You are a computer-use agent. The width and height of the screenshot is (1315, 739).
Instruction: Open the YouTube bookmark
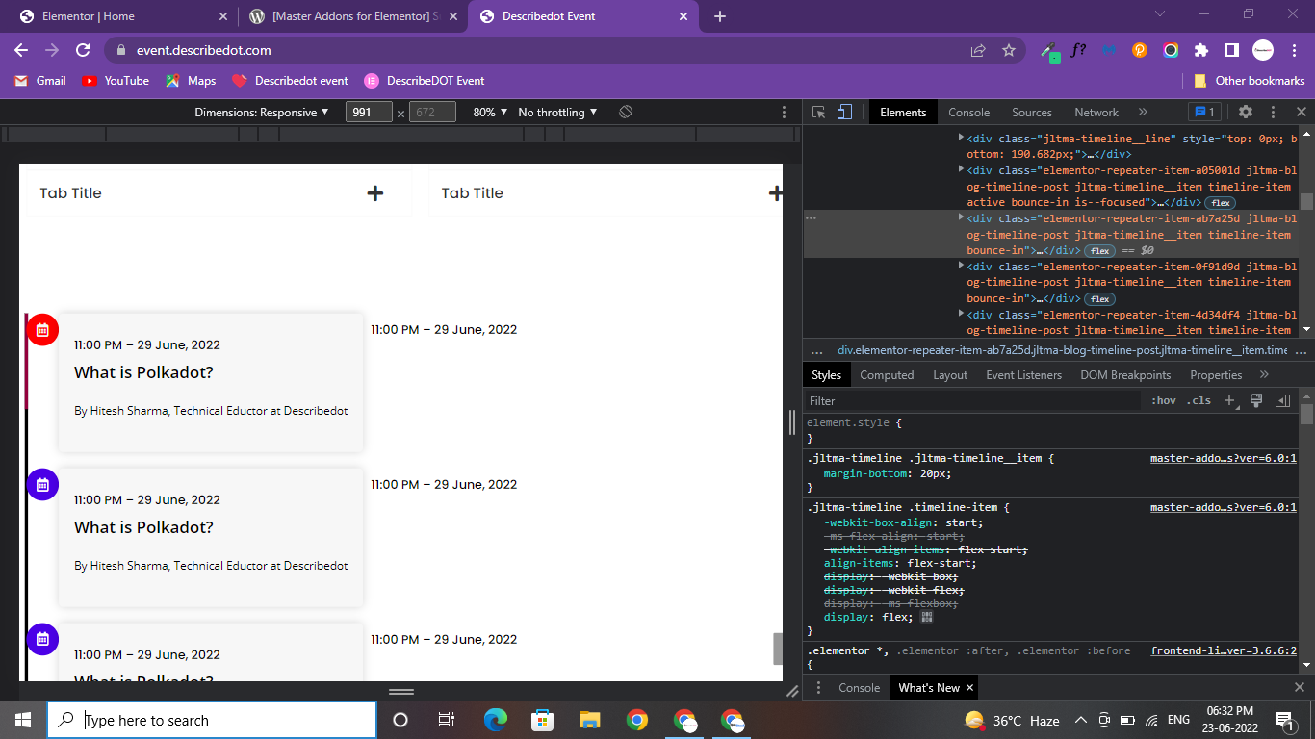click(116, 81)
